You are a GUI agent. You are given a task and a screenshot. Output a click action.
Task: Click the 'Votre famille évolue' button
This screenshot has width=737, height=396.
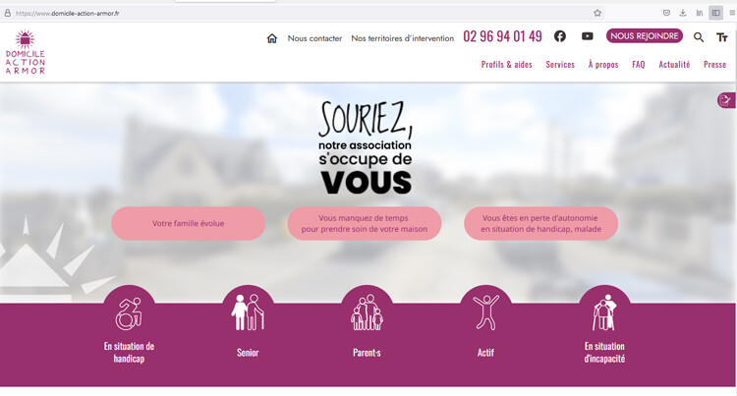pyautogui.click(x=189, y=223)
